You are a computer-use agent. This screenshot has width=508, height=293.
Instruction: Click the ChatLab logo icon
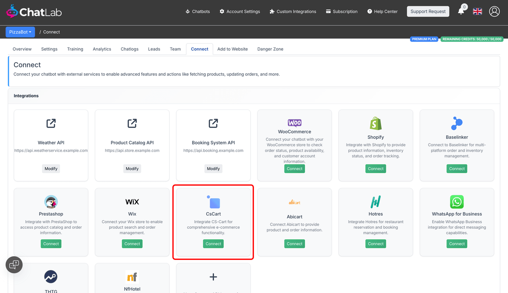point(12,11)
